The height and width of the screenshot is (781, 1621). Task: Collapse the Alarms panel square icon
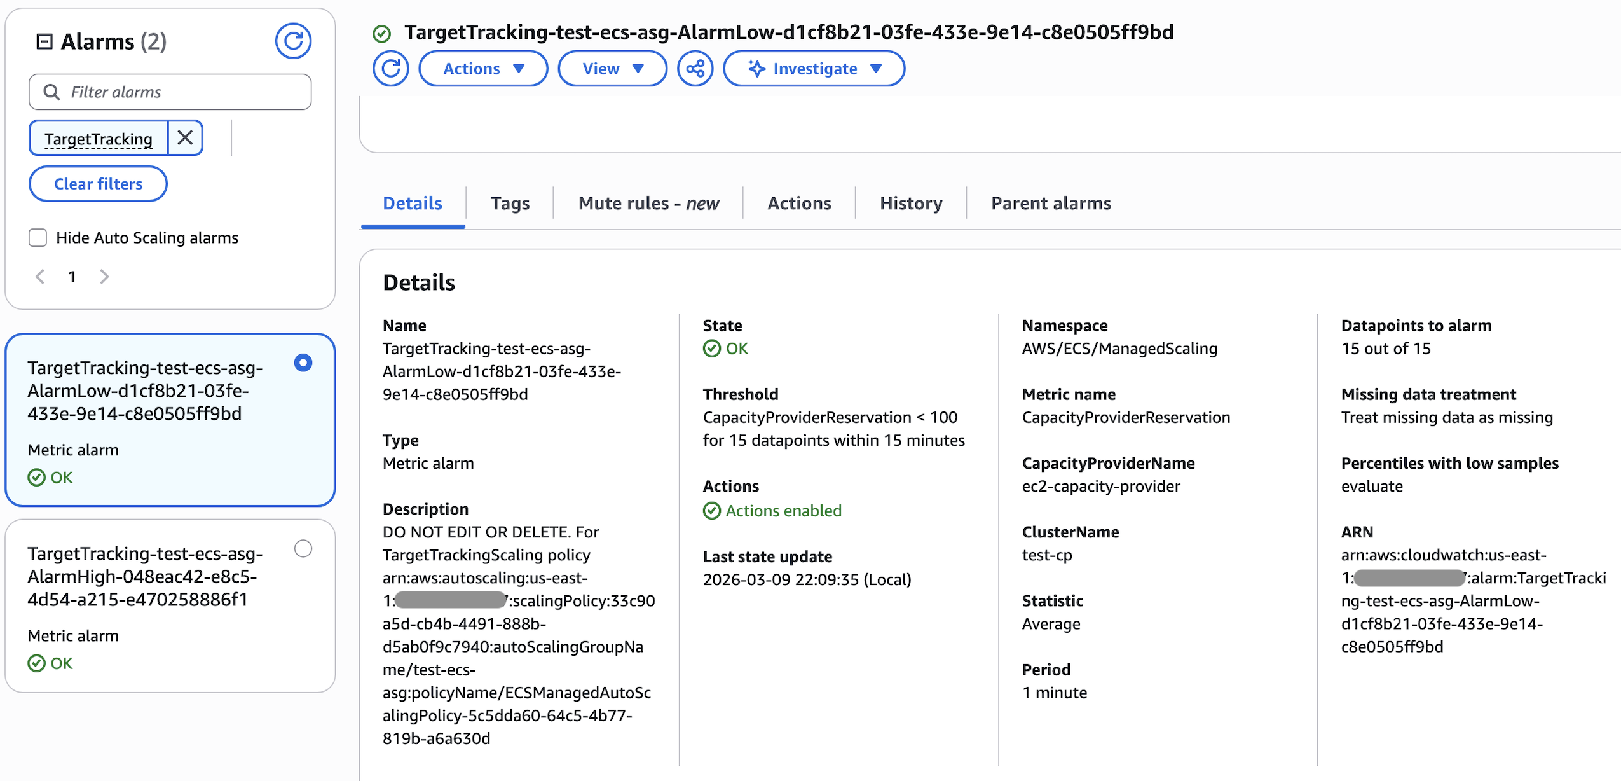[x=44, y=41]
